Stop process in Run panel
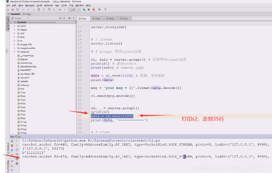272x173 pixels. pyautogui.click(x=12, y=146)
